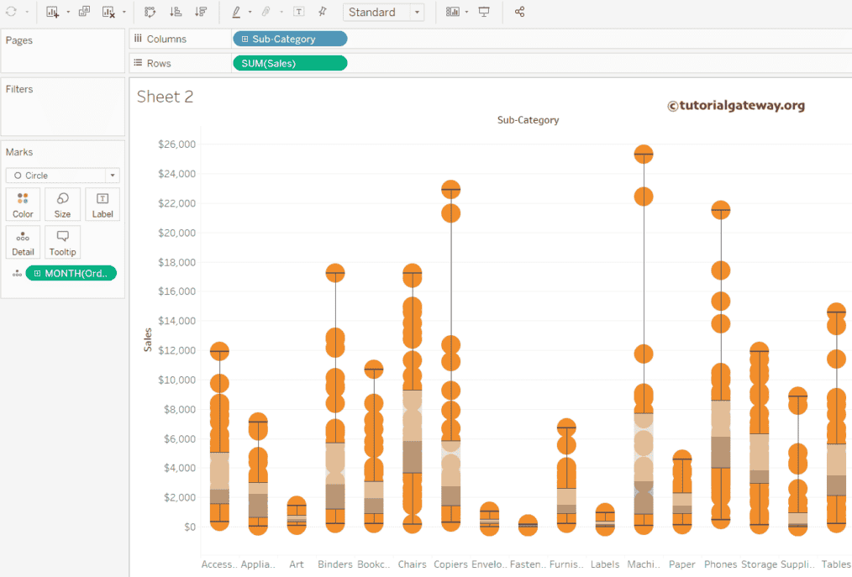This screenshot has width=852, height=577.
Task: Click the Duplicate sheet icon
Action: pos(84,12)
